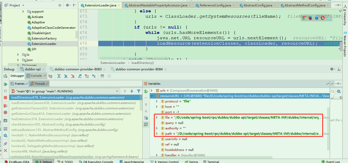The width and height of the screenshot is (348, 163).
Task: Click Collapse All icon in Project panel
Action: 60,5
